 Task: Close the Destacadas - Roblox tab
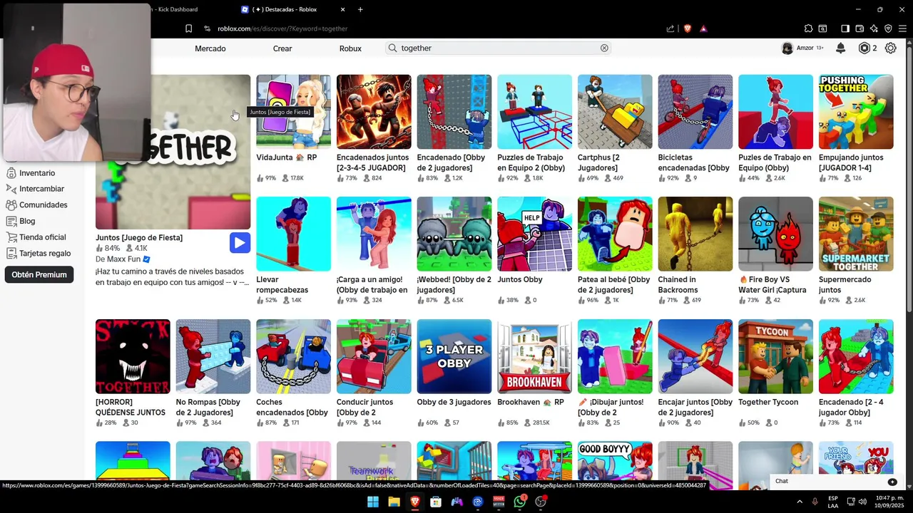343,9
